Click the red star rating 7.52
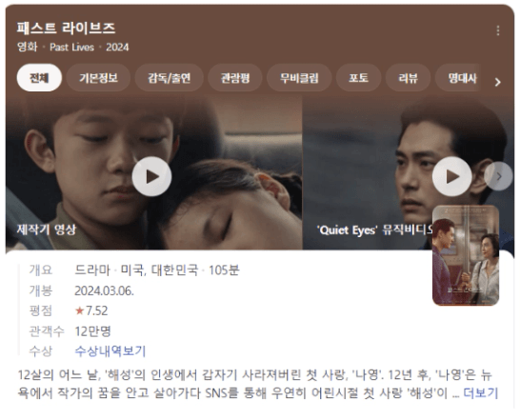This screenshot has height=420, width=520. click(91, 310)
